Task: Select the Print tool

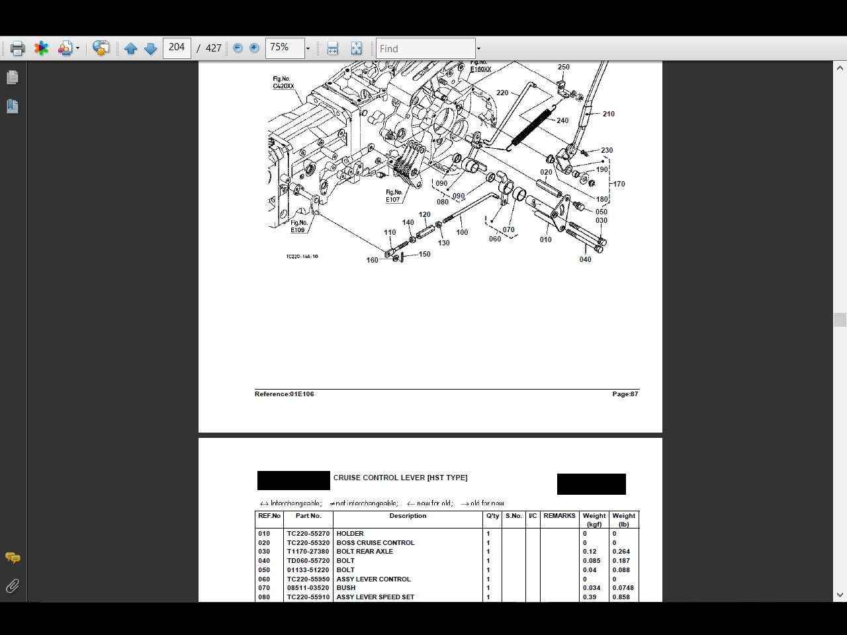Action: click(x=17, y=48)
